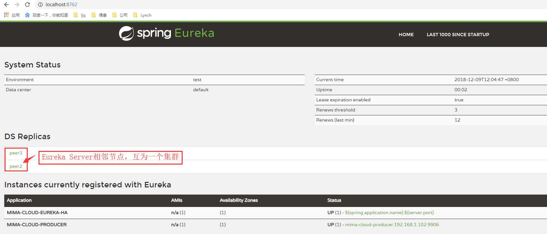Image resolution: width=547 pixels, height=234 pixels.
Task: Click the data center value default
Action: [201, 90]
